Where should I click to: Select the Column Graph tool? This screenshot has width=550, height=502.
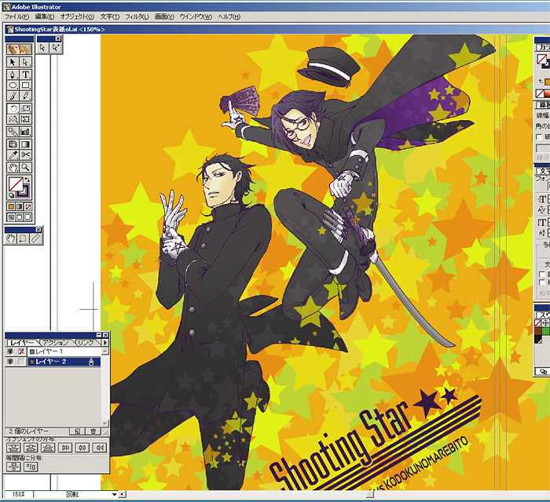pyautogui.click(x=25, y=132)
